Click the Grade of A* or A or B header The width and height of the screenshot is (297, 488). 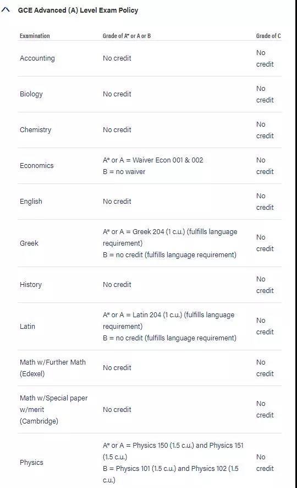coord(127,36)
